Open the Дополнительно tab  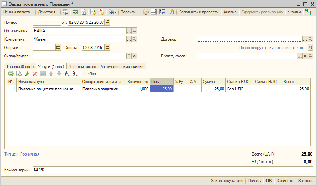click(x=82, y=67)
